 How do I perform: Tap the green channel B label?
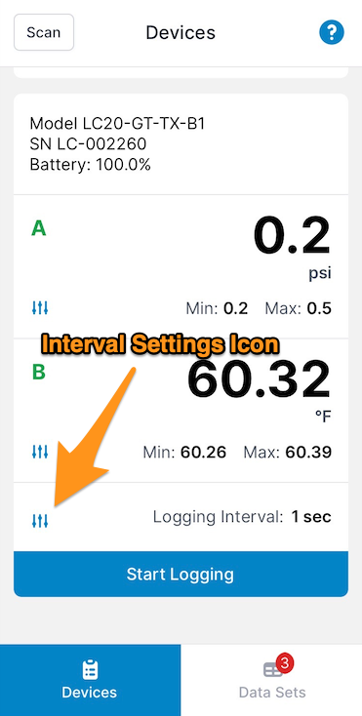[x=39, y=373]
